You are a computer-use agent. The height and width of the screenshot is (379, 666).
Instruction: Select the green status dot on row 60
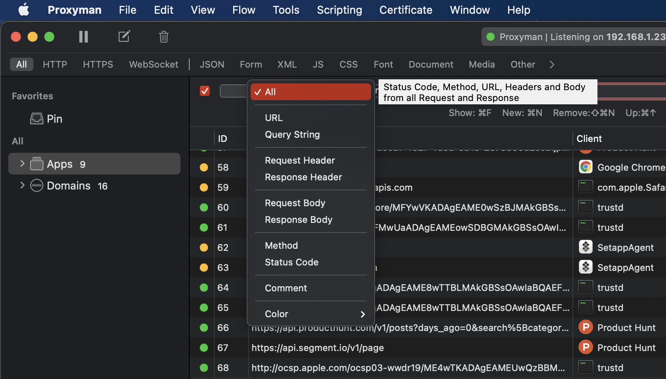[x=204, y=207]
